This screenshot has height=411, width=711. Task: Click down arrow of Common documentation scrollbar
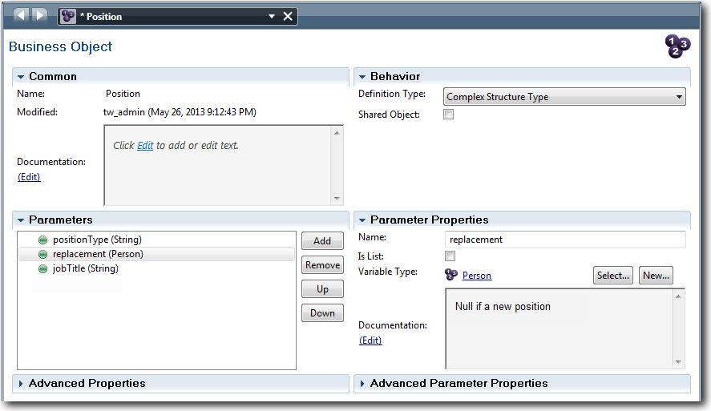(337, 199)
